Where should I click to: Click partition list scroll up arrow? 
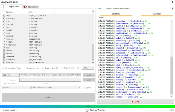click(93, 11)
